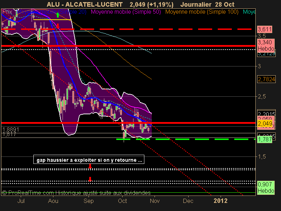The image size is (281, 211).
Task: Click the 1,817 level label
Action: click(x=9, y=134)
